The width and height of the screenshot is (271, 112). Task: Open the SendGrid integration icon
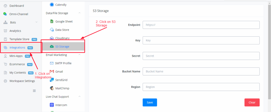click(52, 80)
